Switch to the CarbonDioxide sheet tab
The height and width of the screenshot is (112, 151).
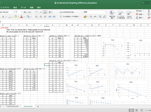tap(12, 106)
